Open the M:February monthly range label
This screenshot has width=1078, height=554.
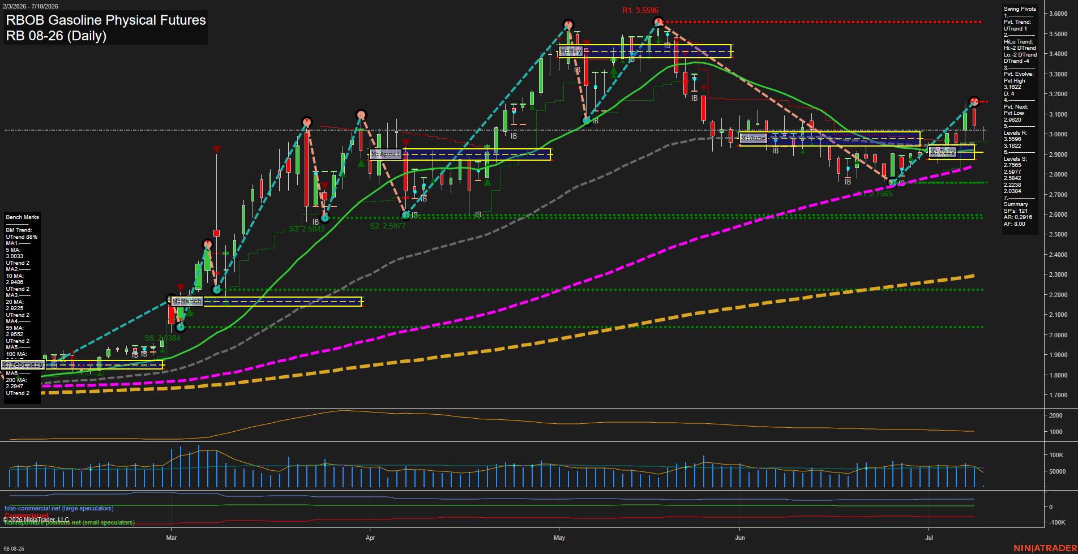click(x=23, y=364)
